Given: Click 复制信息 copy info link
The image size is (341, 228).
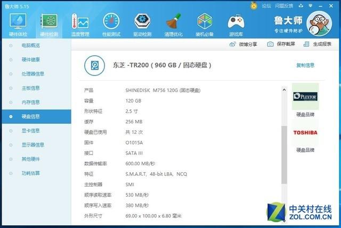Looking at the screenshot, I should pos(305,65).
